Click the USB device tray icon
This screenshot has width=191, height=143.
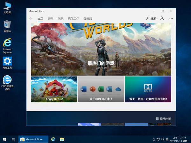[x=154, y=139]
